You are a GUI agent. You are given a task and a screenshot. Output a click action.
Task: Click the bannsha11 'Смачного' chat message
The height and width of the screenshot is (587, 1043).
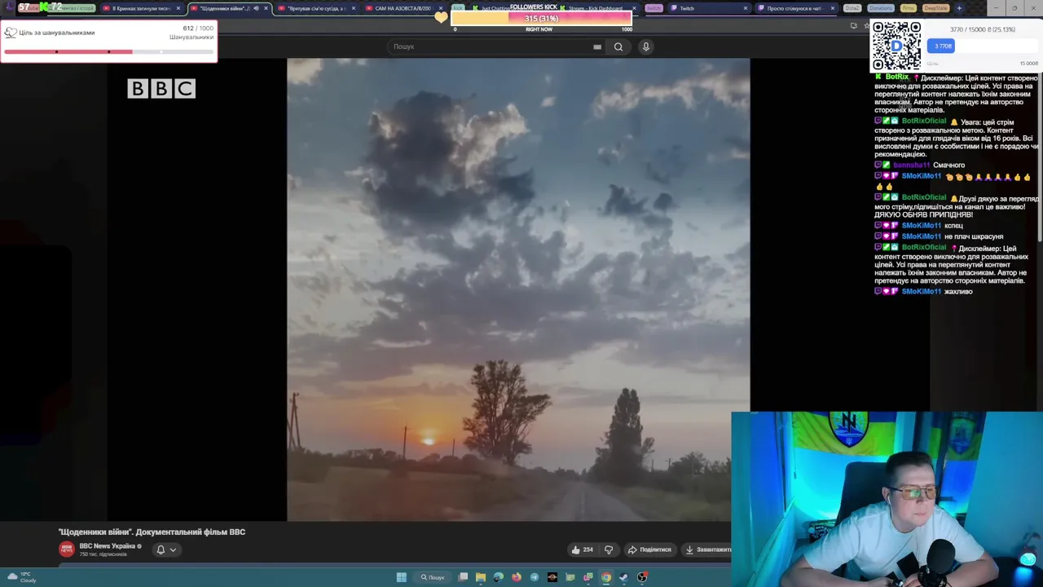(920, 165)
